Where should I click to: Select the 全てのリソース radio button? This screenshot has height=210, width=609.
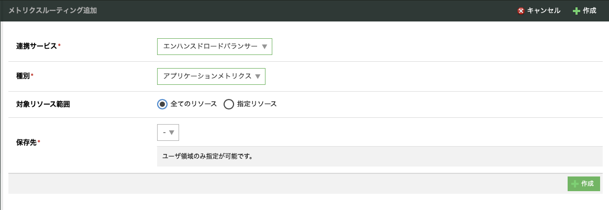pyautogui.click(x=162, y=104)
